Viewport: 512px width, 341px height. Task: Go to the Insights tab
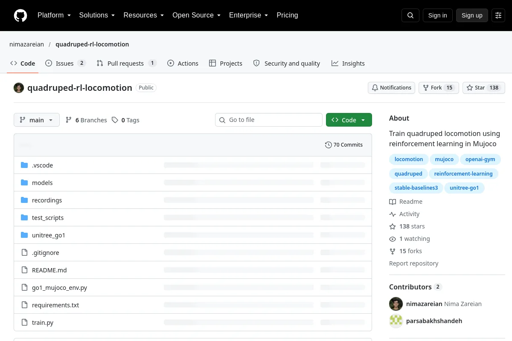[348, 64]
